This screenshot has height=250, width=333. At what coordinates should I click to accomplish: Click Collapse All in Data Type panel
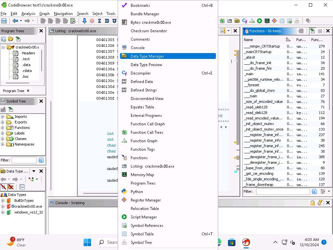tap(22, 187)
